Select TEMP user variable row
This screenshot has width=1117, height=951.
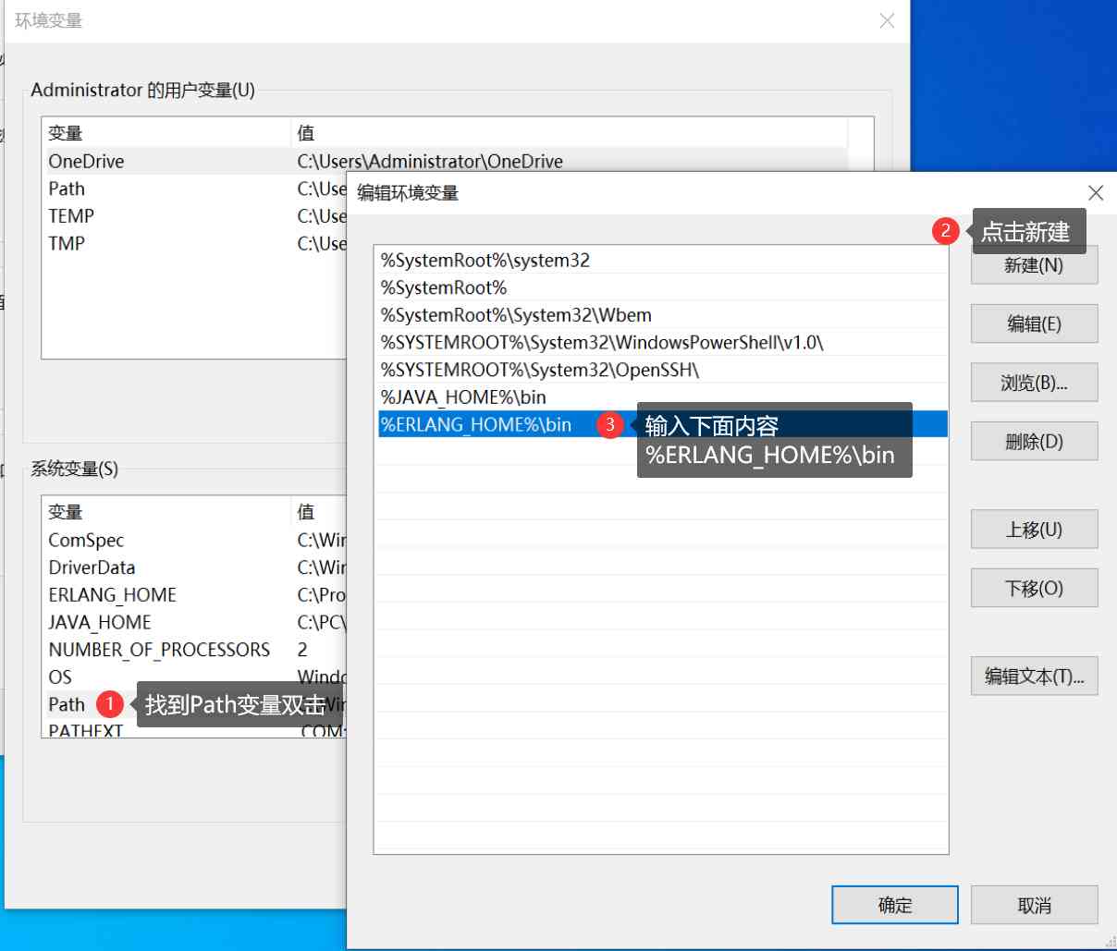coord(196,216)
